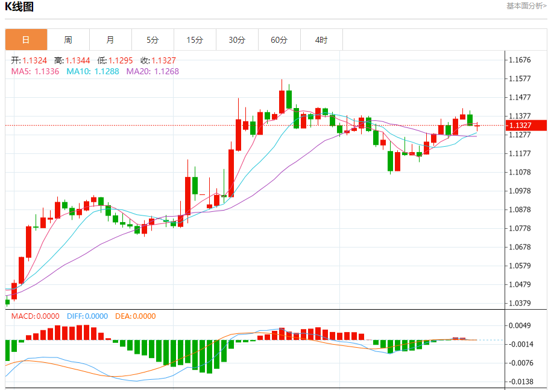Screen dimensions: 551x390
Task: Click the DIFF:0.0000 indicator label
Action: (x=87, y=316)
